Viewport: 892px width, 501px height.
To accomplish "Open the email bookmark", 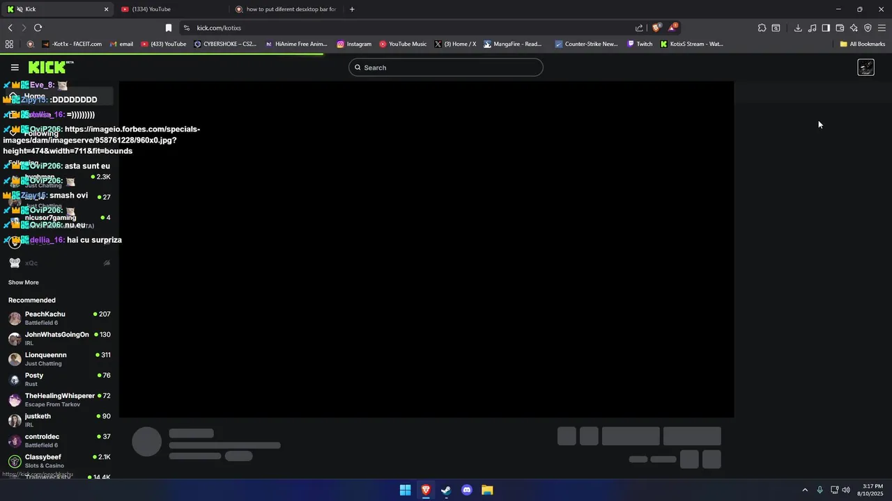I will [121, 44].
